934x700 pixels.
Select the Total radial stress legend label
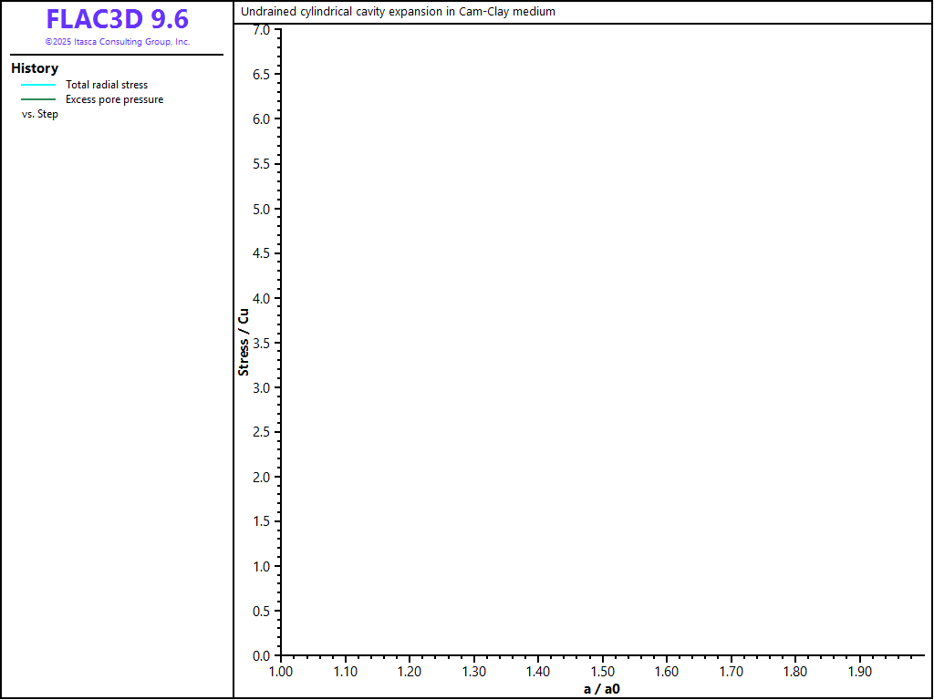tap(107, 85)
